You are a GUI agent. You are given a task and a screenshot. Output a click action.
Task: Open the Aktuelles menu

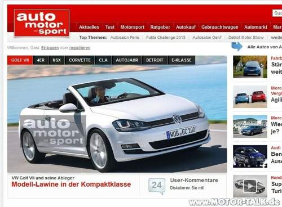[89, 27]
